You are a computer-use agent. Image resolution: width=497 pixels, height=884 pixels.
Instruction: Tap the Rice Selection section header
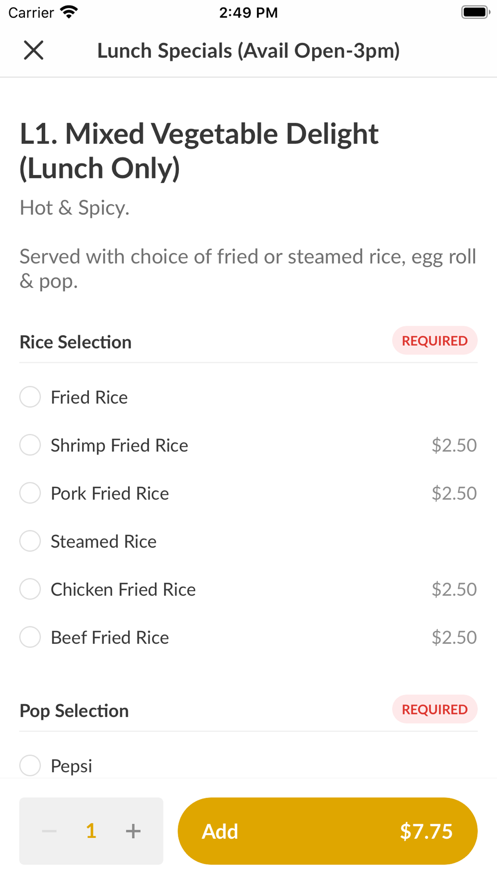click(x=76, y=342)
